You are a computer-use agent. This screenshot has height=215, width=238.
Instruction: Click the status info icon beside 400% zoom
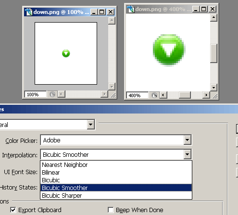pos(154,95)
